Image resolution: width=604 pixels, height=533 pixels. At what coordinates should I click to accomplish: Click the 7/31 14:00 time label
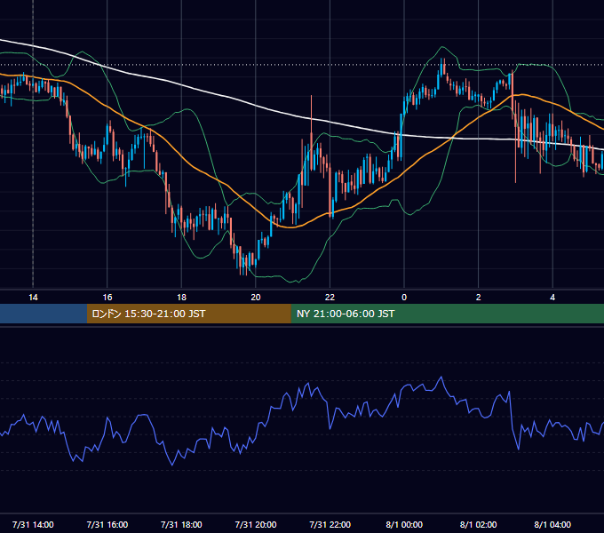click(33, 524)
